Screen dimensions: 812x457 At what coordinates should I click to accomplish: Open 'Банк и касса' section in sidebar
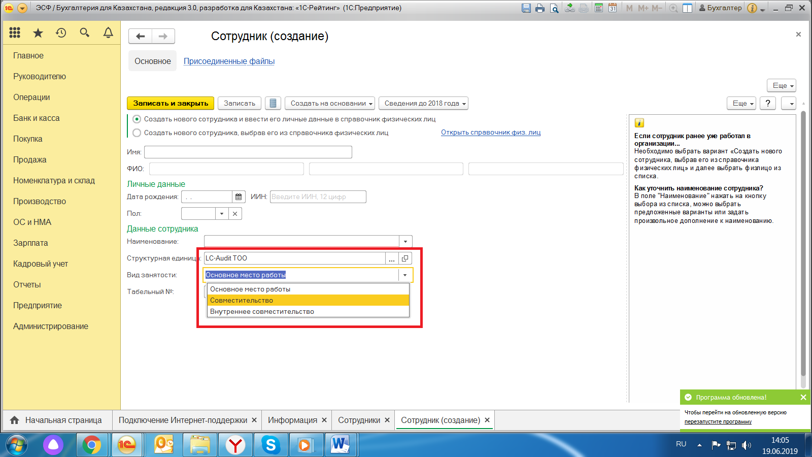click(37, 118)
